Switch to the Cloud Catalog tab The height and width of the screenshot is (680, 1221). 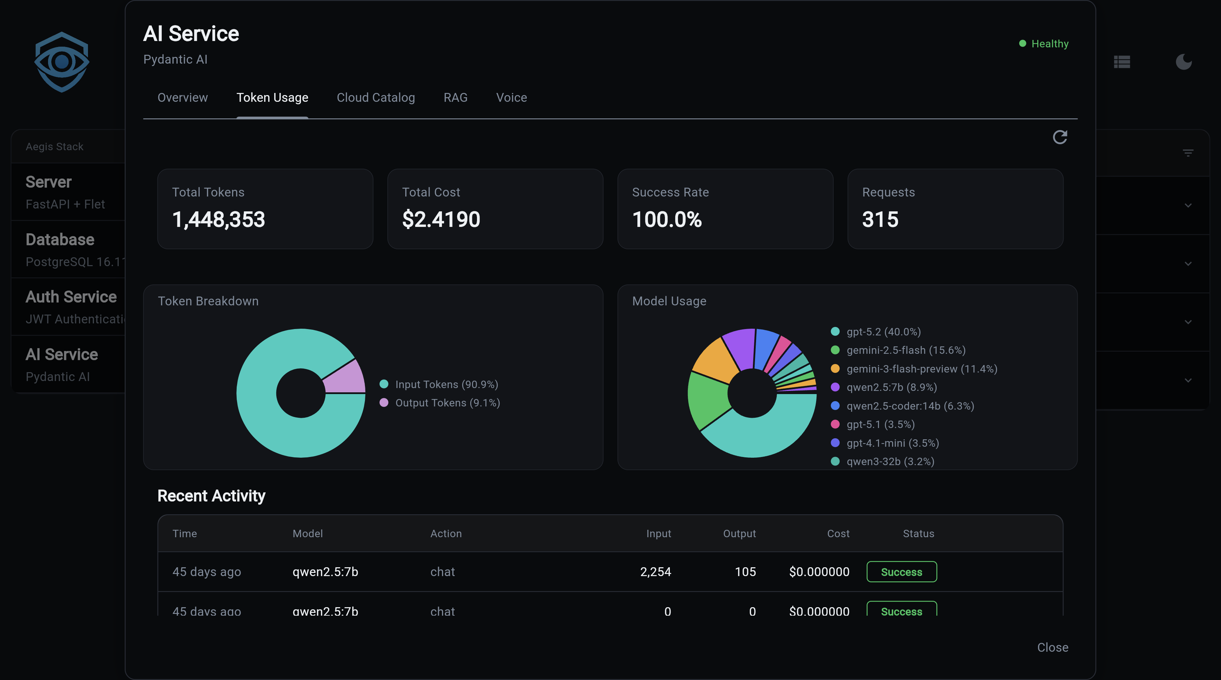[376, 98]
